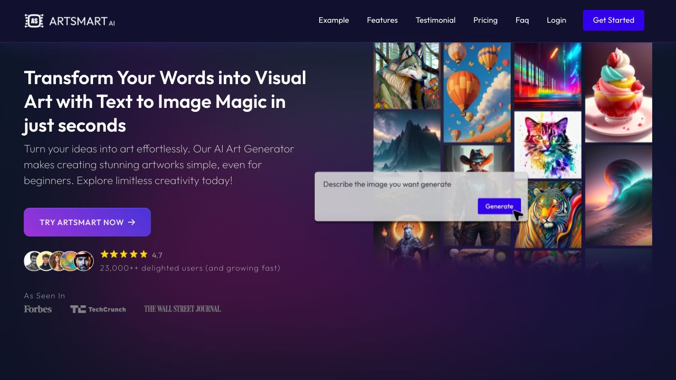Open the Faq nav link
Viewport: 676px width, 380px height.
point(522,20)
